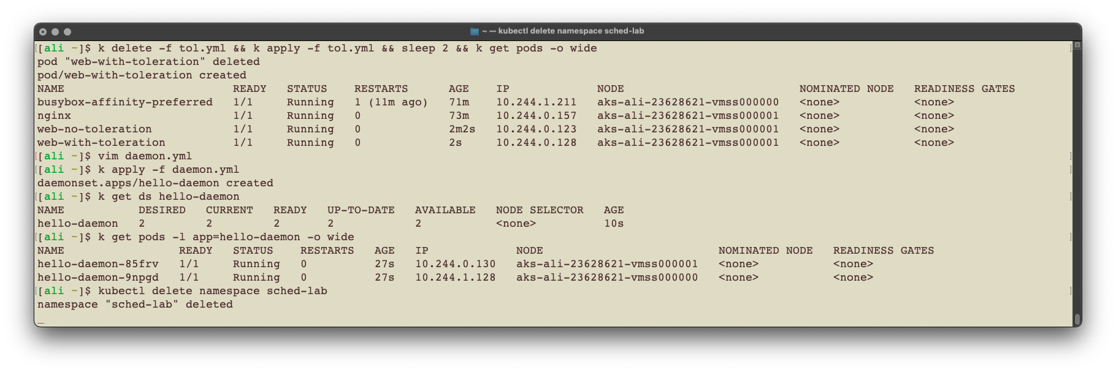Minimize the terminal window
This screenshot has height=372, width=1116.
(55, 31)
